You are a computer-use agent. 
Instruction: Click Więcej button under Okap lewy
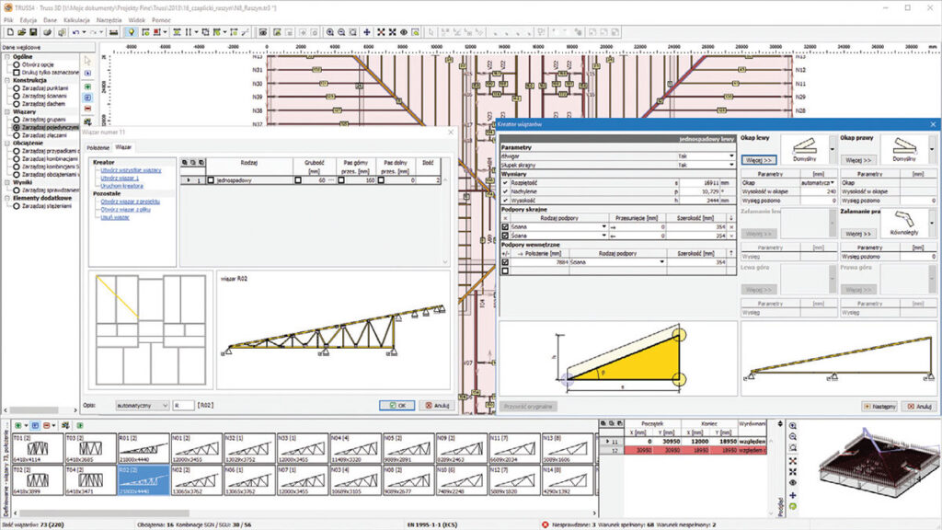pyautogui.click(x=759, y=160)
